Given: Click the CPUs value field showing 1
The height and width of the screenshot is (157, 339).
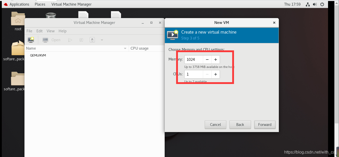Looking at the screenshot, I should [x=194, y=74].
